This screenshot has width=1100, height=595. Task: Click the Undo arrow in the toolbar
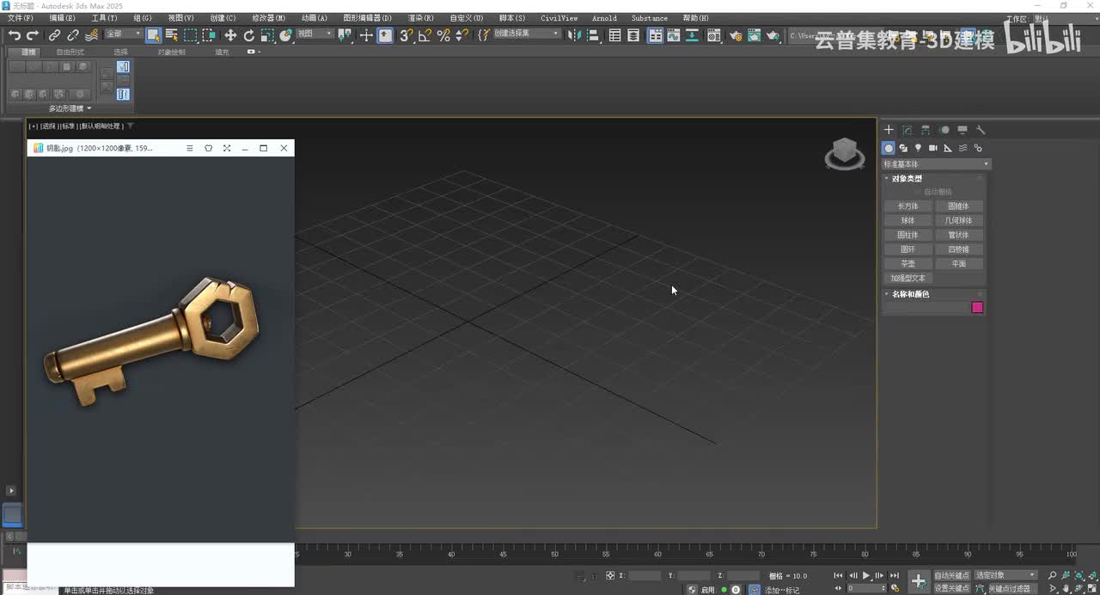15,35
